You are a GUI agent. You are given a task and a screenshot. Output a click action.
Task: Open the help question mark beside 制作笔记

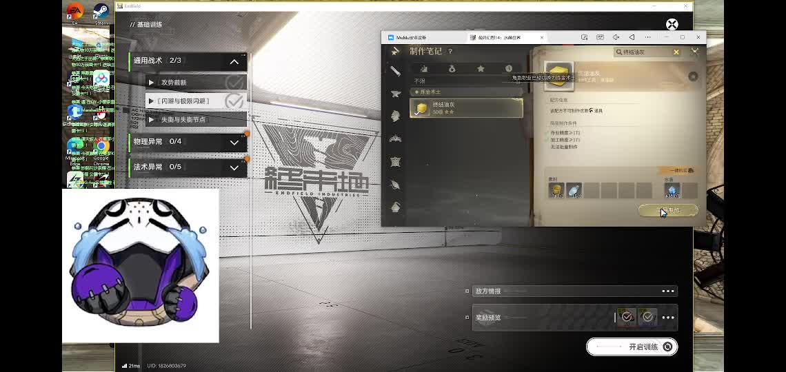(x=450, y=52)
